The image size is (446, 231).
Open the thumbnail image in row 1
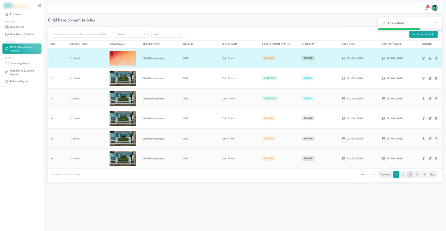click(x=123, y=59)
